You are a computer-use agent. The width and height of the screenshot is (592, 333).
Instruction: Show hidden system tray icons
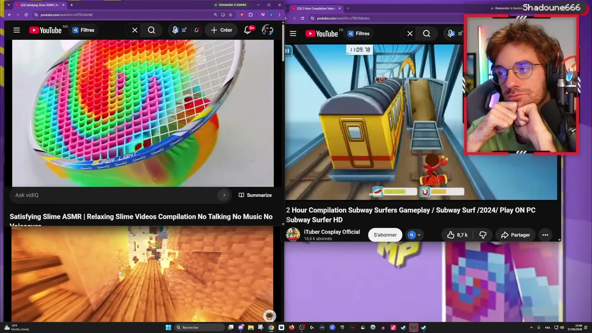531,327
